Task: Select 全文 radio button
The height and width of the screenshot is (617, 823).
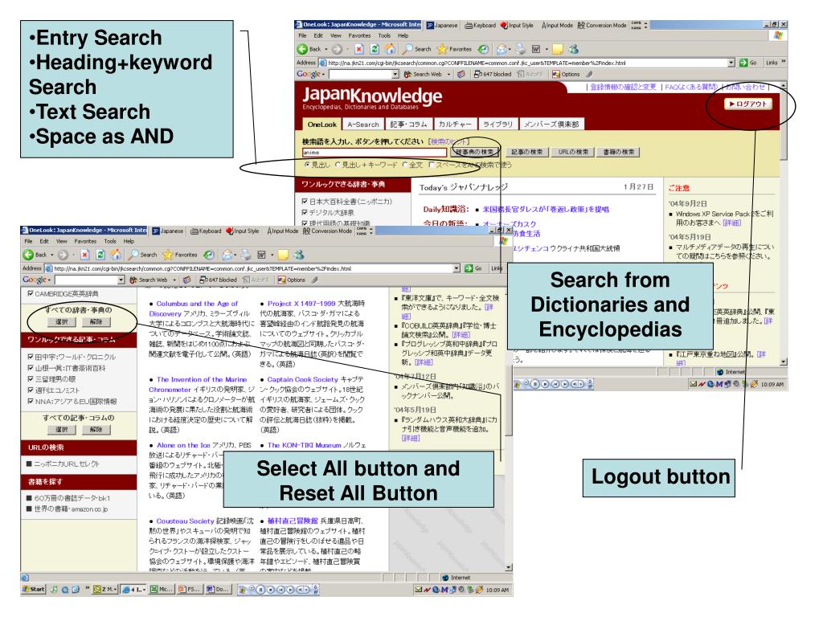Action: (x=405, y=165)
